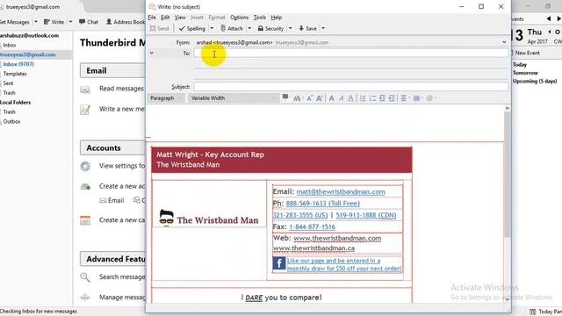Select Inbox (9707) folder in main window
562x316 pixels.
pyautogui.click(x=18, y=64)
